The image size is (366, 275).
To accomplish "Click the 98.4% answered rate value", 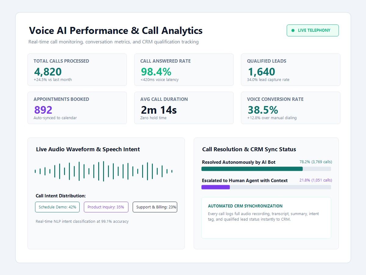I will (156, 71).
